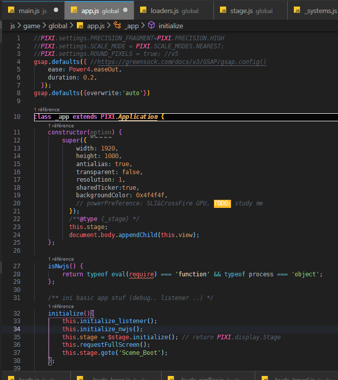Click class symbol icon in breadcrumb
The image size is (338, 380).
click(117, 25)
